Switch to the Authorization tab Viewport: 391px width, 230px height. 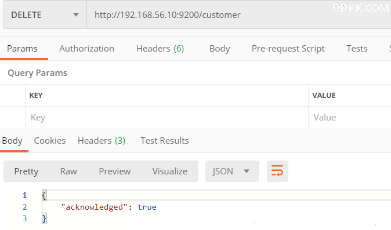coord(87,49)
